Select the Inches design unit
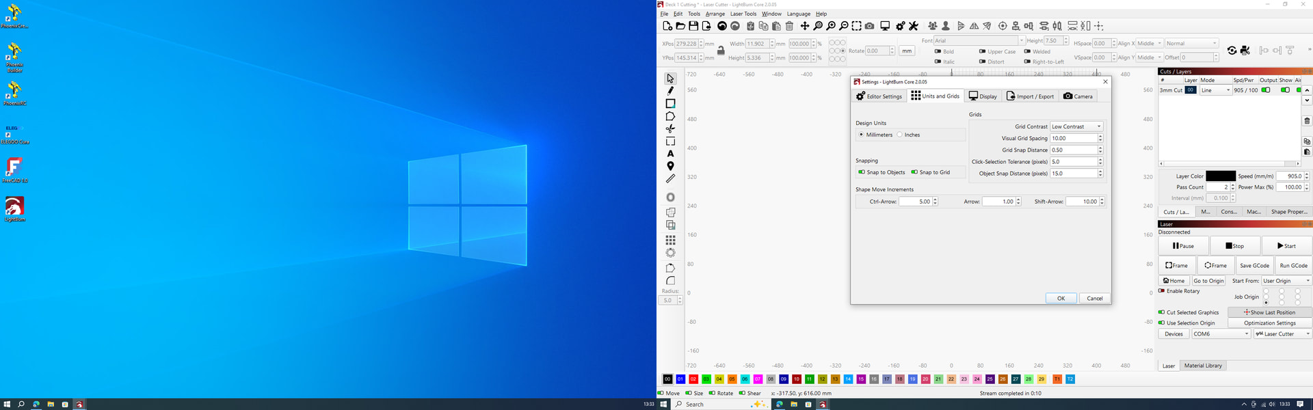 pyautogui.click(x=900, y=135)
